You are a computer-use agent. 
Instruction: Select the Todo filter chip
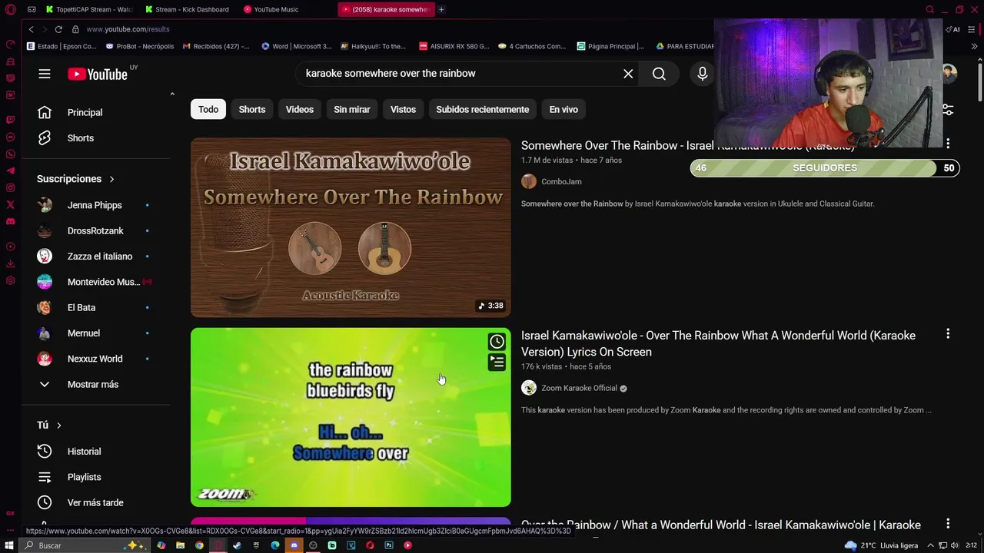[x=208, y=109]
